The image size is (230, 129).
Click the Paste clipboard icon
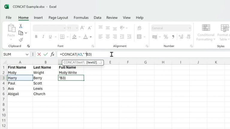pos(12,28)
